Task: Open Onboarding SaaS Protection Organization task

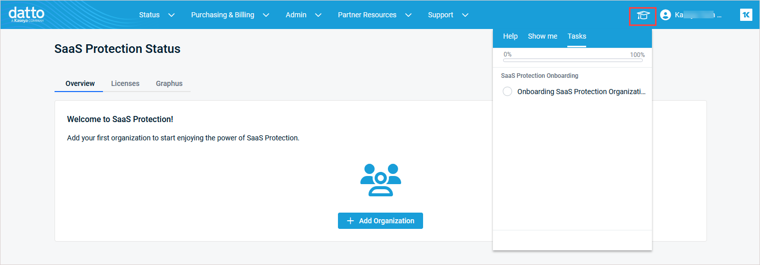Action: point(581,92)
